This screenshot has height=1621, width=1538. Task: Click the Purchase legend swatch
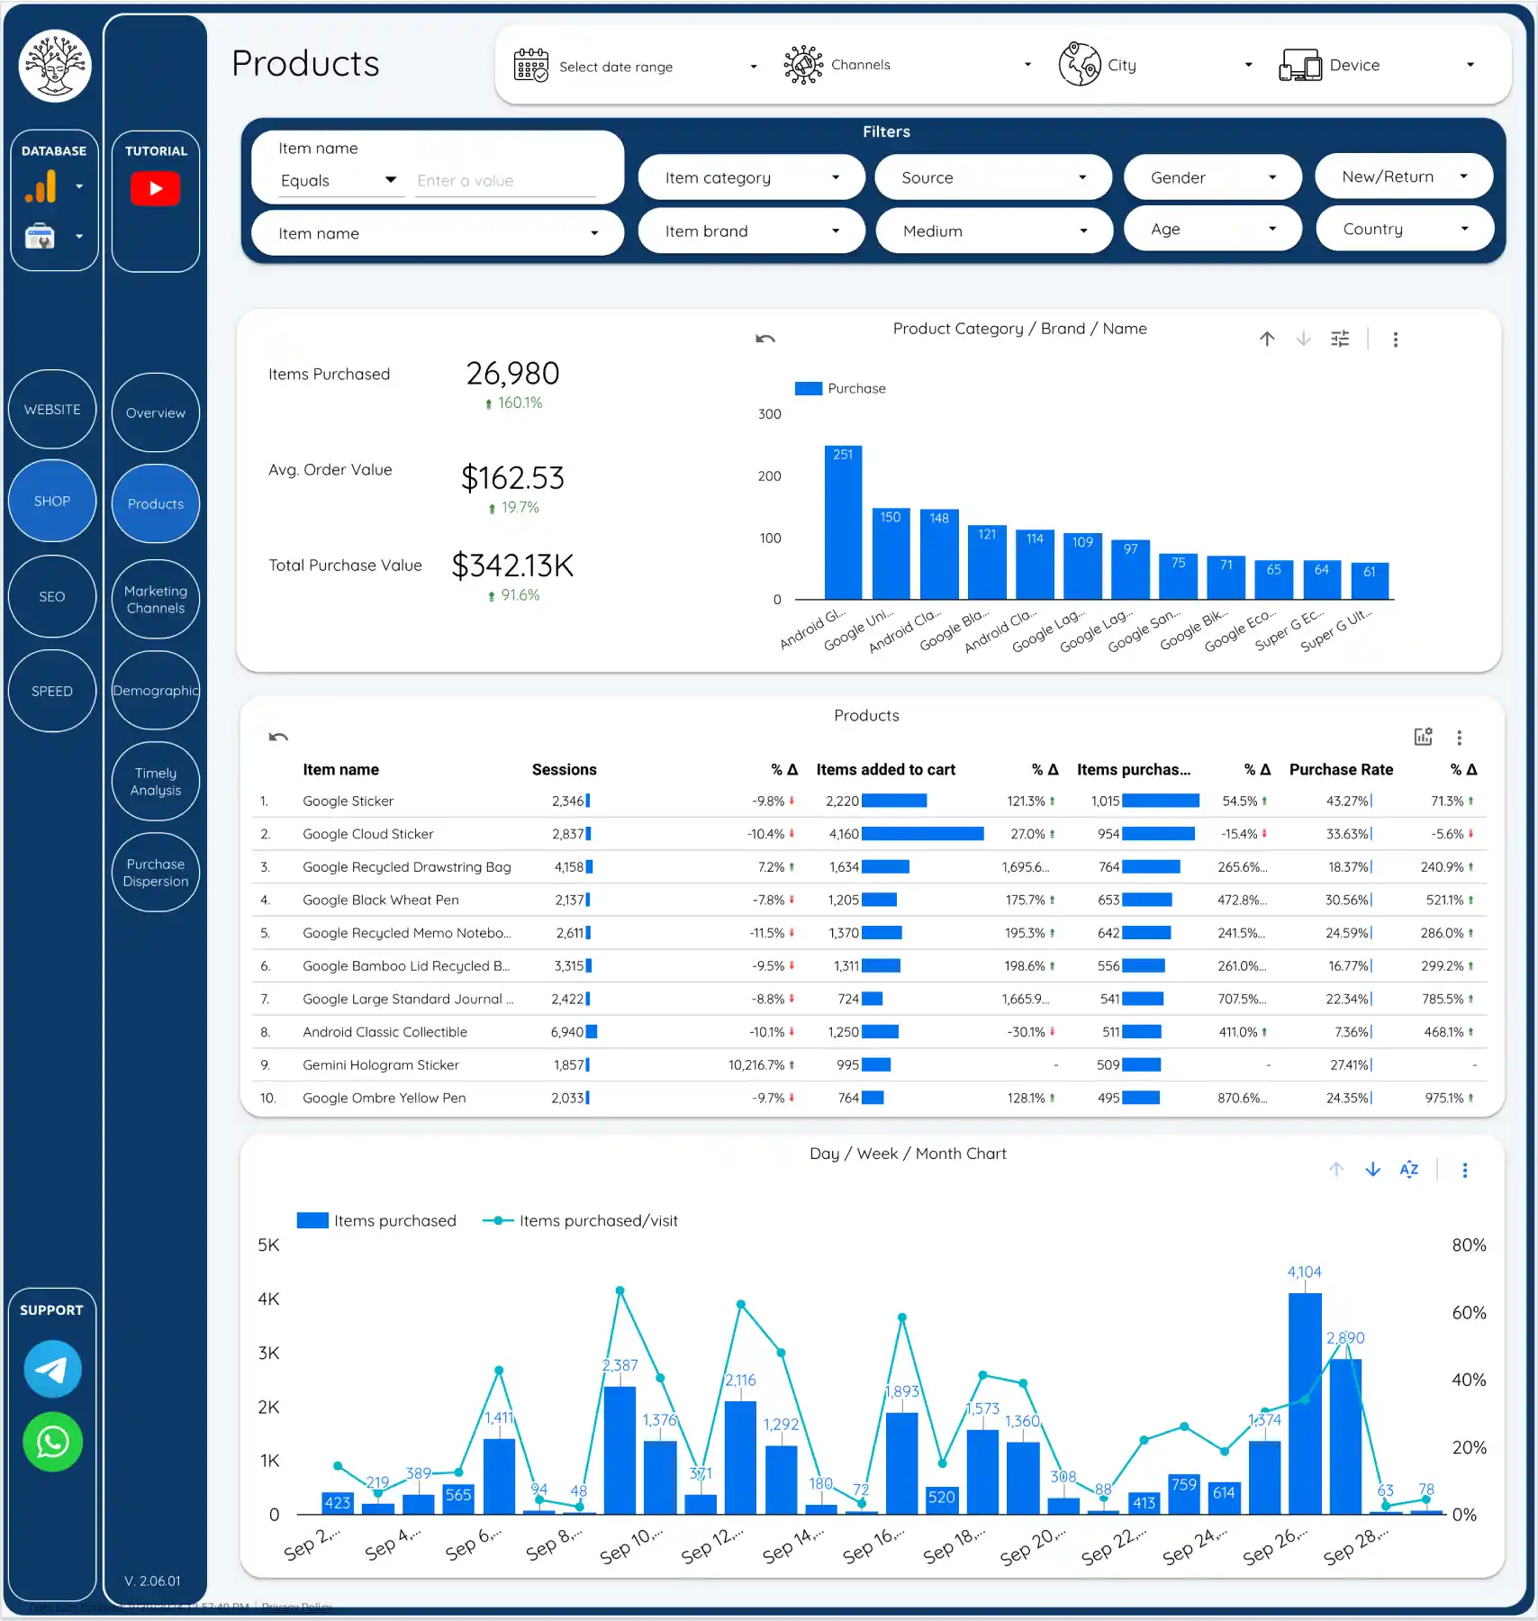point(809,388)
